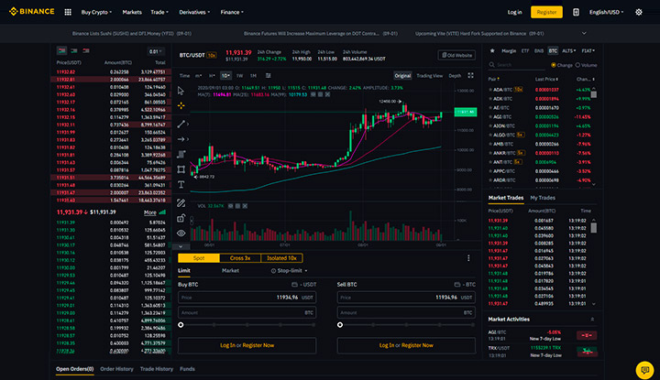Open the ALTS markets dropdown
660x380 pixels.
[x=568, y=51]
